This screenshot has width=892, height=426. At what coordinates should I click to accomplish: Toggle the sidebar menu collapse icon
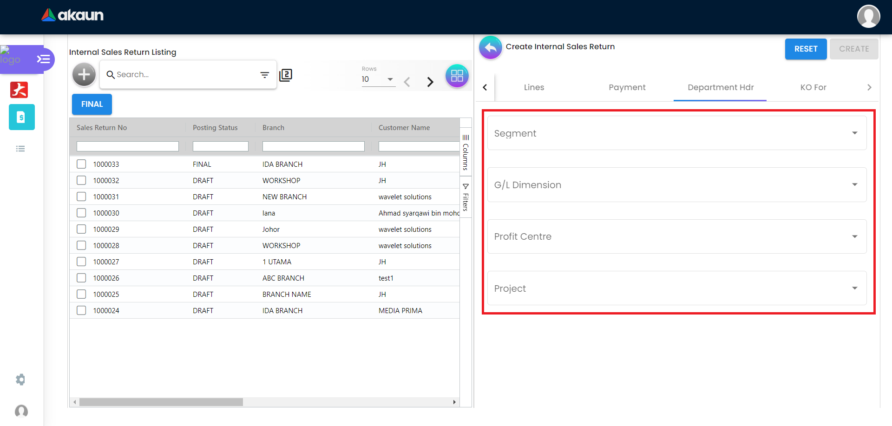click(x=43, y=59)
